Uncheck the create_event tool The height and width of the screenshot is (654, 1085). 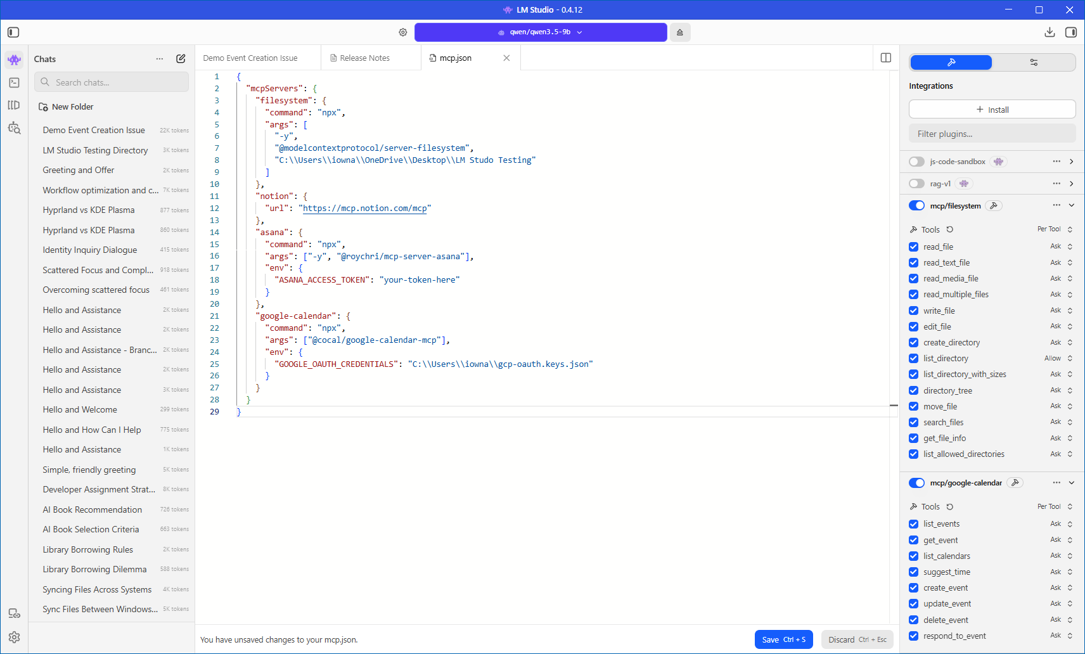coord(913,587)
